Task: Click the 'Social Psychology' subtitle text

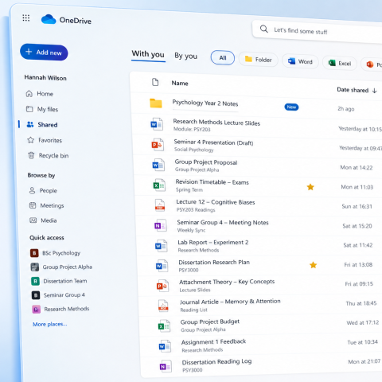Action: pos(194,150)
